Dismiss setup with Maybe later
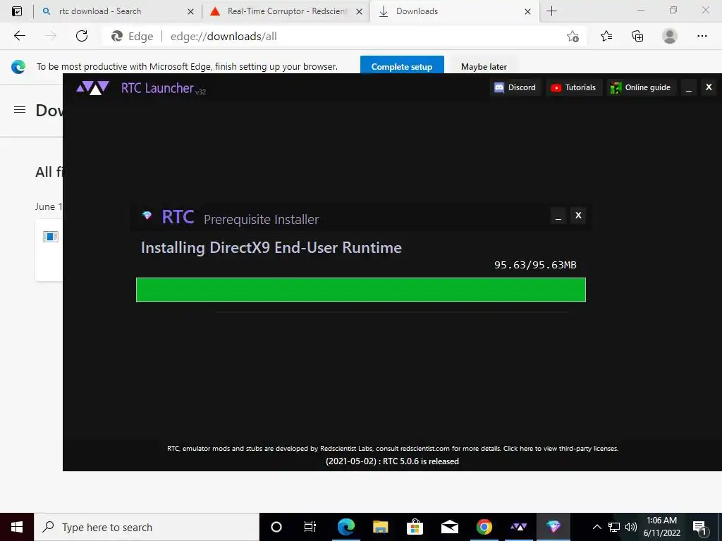The image size is (722, 541). (x=484, y=67)
